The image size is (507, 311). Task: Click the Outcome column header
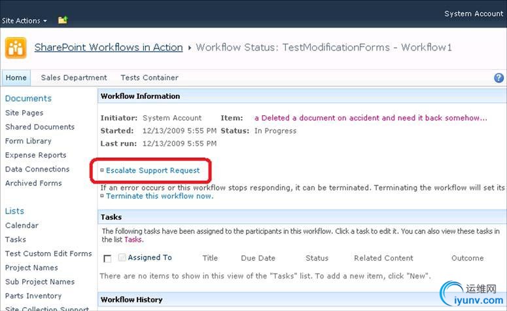pyautogui.click(x=468, y=258)
